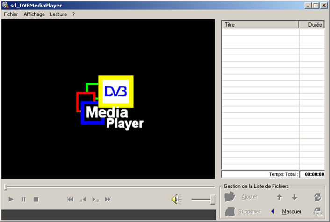Play backward at x2 speed
This screenshot has width=330, height=222.
(83, 199)
